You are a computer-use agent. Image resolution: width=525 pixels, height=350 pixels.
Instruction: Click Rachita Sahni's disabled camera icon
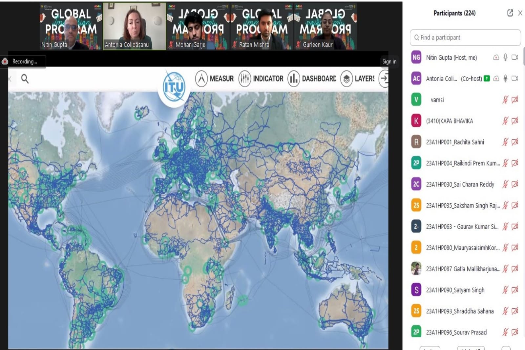[x=515, y=142]
